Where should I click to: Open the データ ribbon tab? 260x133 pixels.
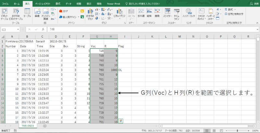[x=69, y=3]
